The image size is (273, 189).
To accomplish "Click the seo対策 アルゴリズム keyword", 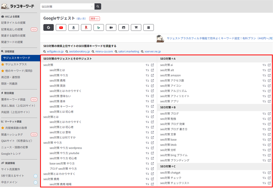I will [x=173, y=91].
